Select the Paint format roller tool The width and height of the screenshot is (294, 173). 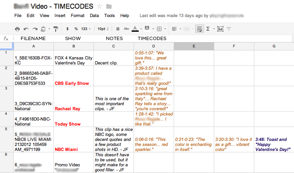(x=56, y=29)
